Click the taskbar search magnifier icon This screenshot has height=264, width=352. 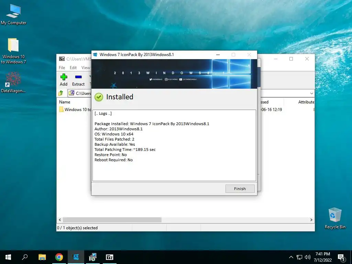(25, 257)
